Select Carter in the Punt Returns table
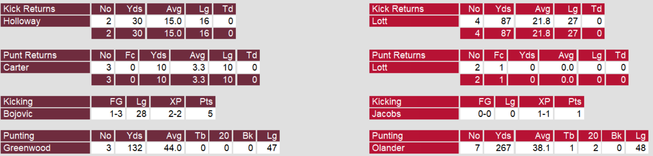This screenshot has width=653, height=156. tap(16, 68)
